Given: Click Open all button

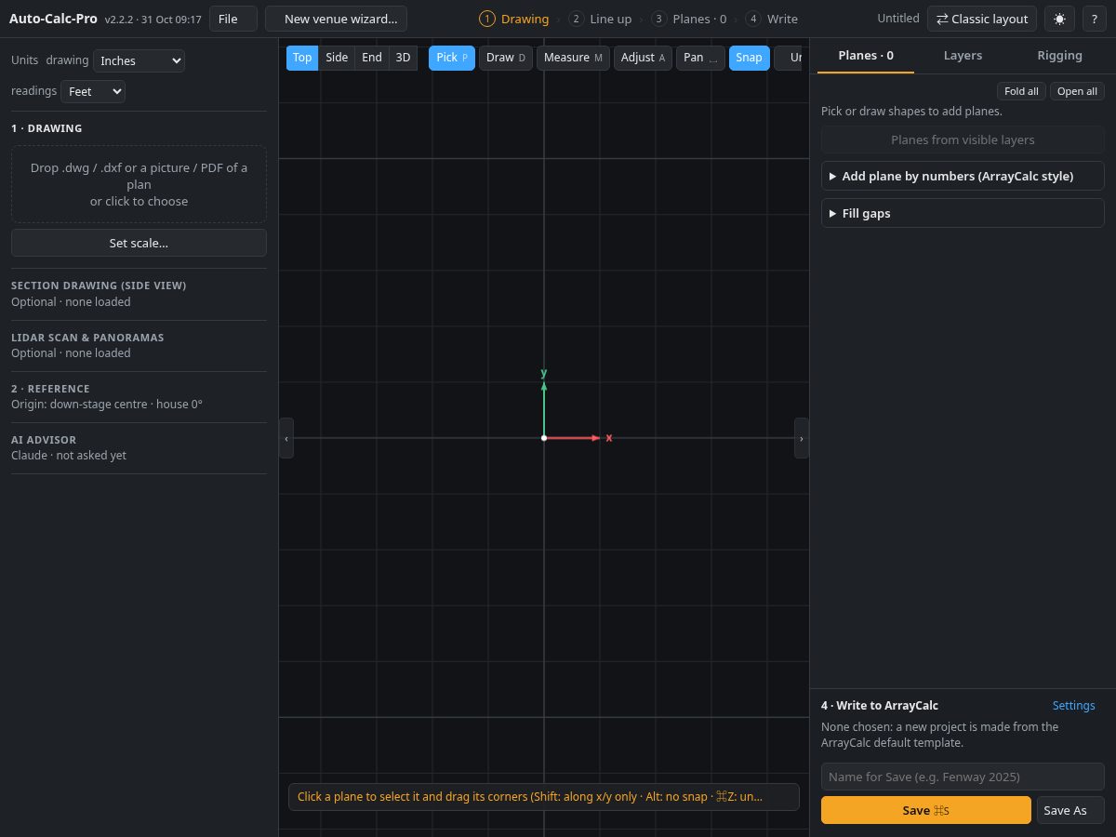Looking at the screenshot, I should click(x=1077, y=91).
